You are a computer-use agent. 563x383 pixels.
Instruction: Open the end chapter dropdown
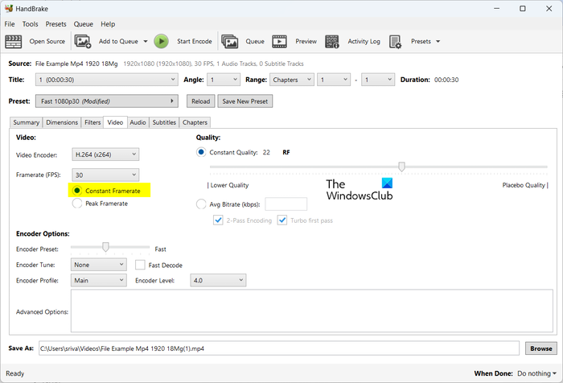tap(378, 80)
